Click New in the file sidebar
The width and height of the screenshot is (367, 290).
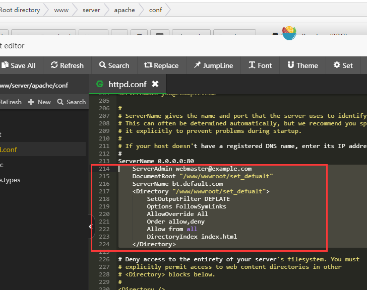point(39,102)
